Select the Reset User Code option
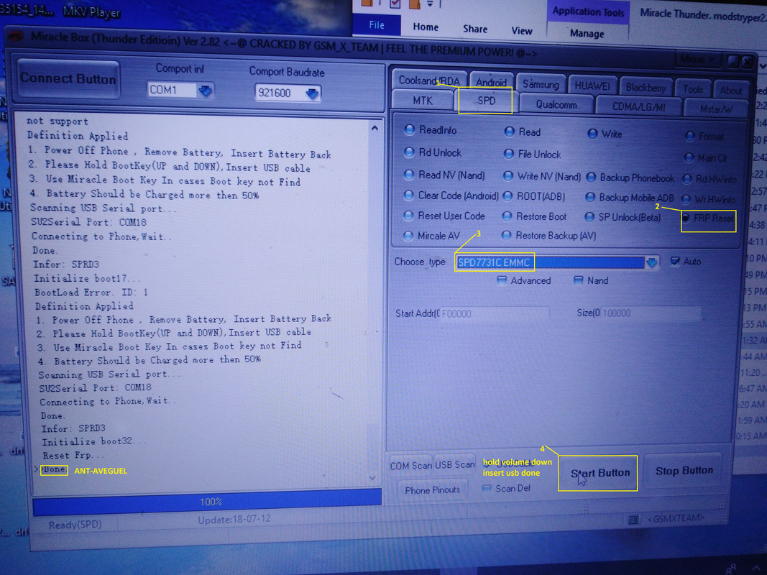This screenshot has height=575, width=767. pos(444,216)
